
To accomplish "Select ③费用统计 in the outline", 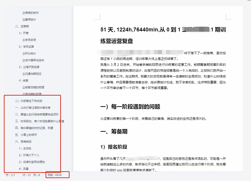I will click(x=29, y=20).
